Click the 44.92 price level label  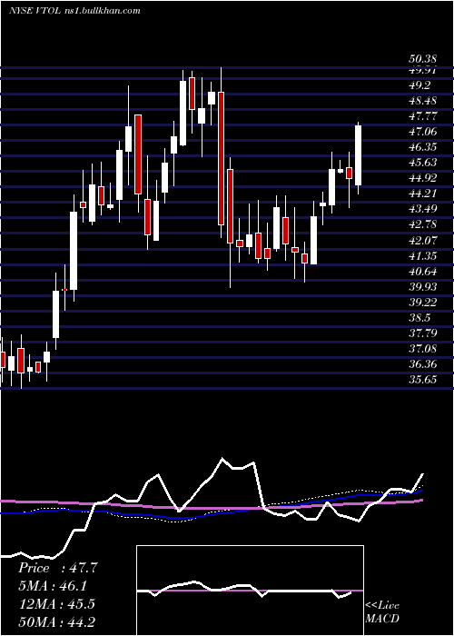[x=423, y=178]
